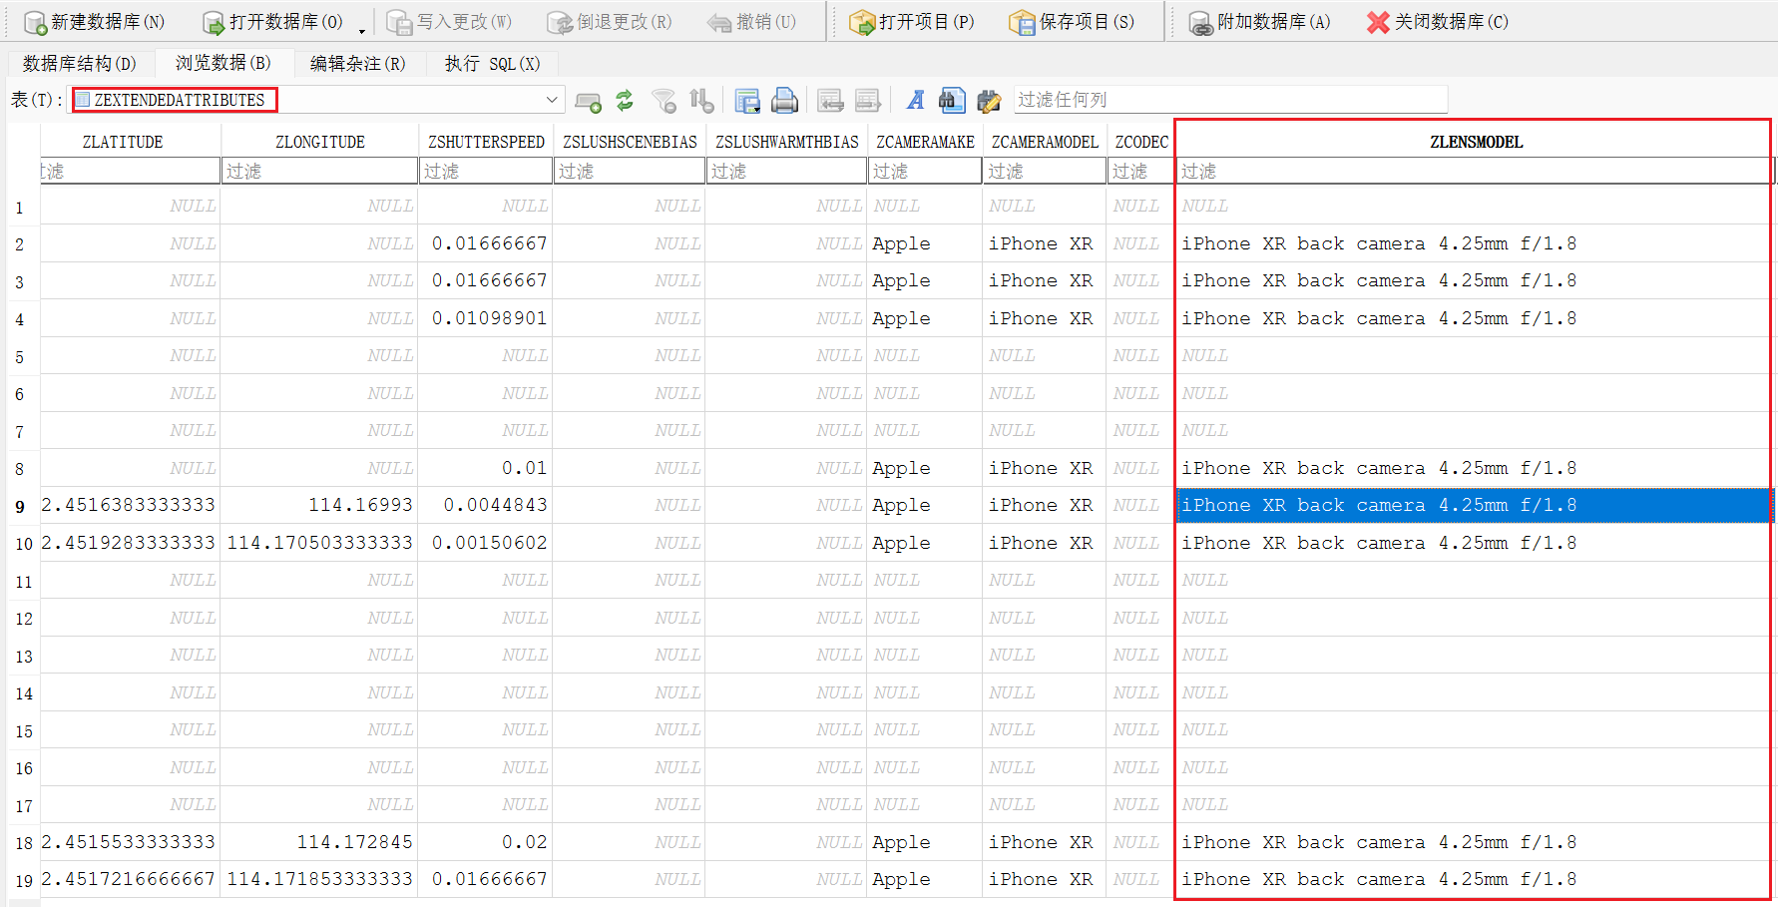The image size is (1778, 907).
Task: Click the Close Database button
Action: (1438, 22)
